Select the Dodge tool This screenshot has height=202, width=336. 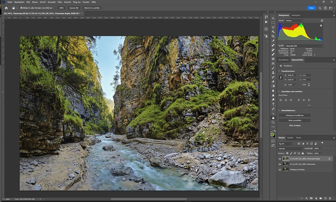click(273, 100)
